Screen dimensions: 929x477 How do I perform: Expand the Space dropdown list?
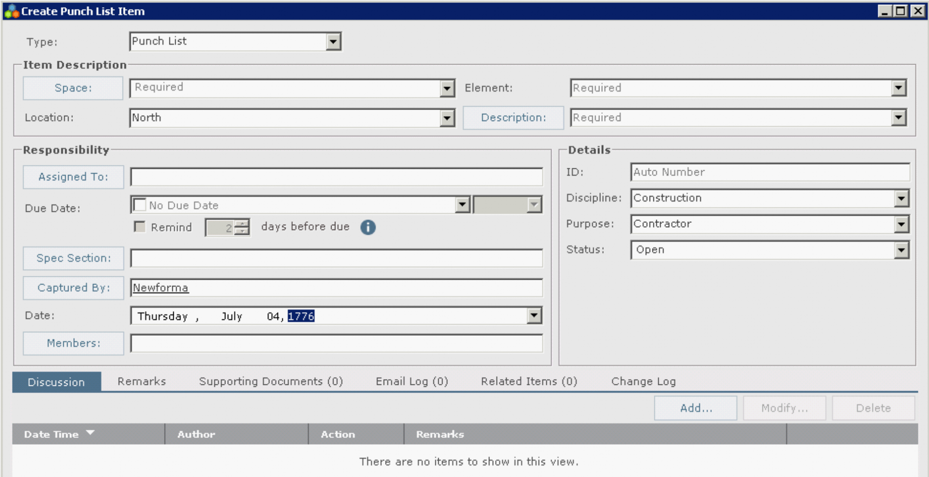coord(447,88)
